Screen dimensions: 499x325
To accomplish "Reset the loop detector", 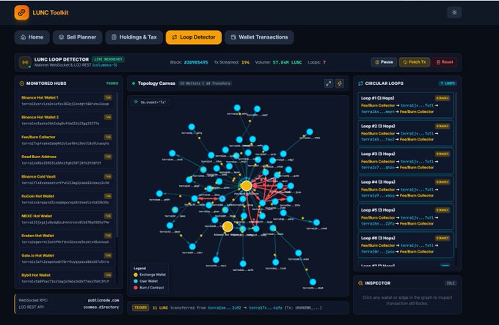I will tap(444, 62).
